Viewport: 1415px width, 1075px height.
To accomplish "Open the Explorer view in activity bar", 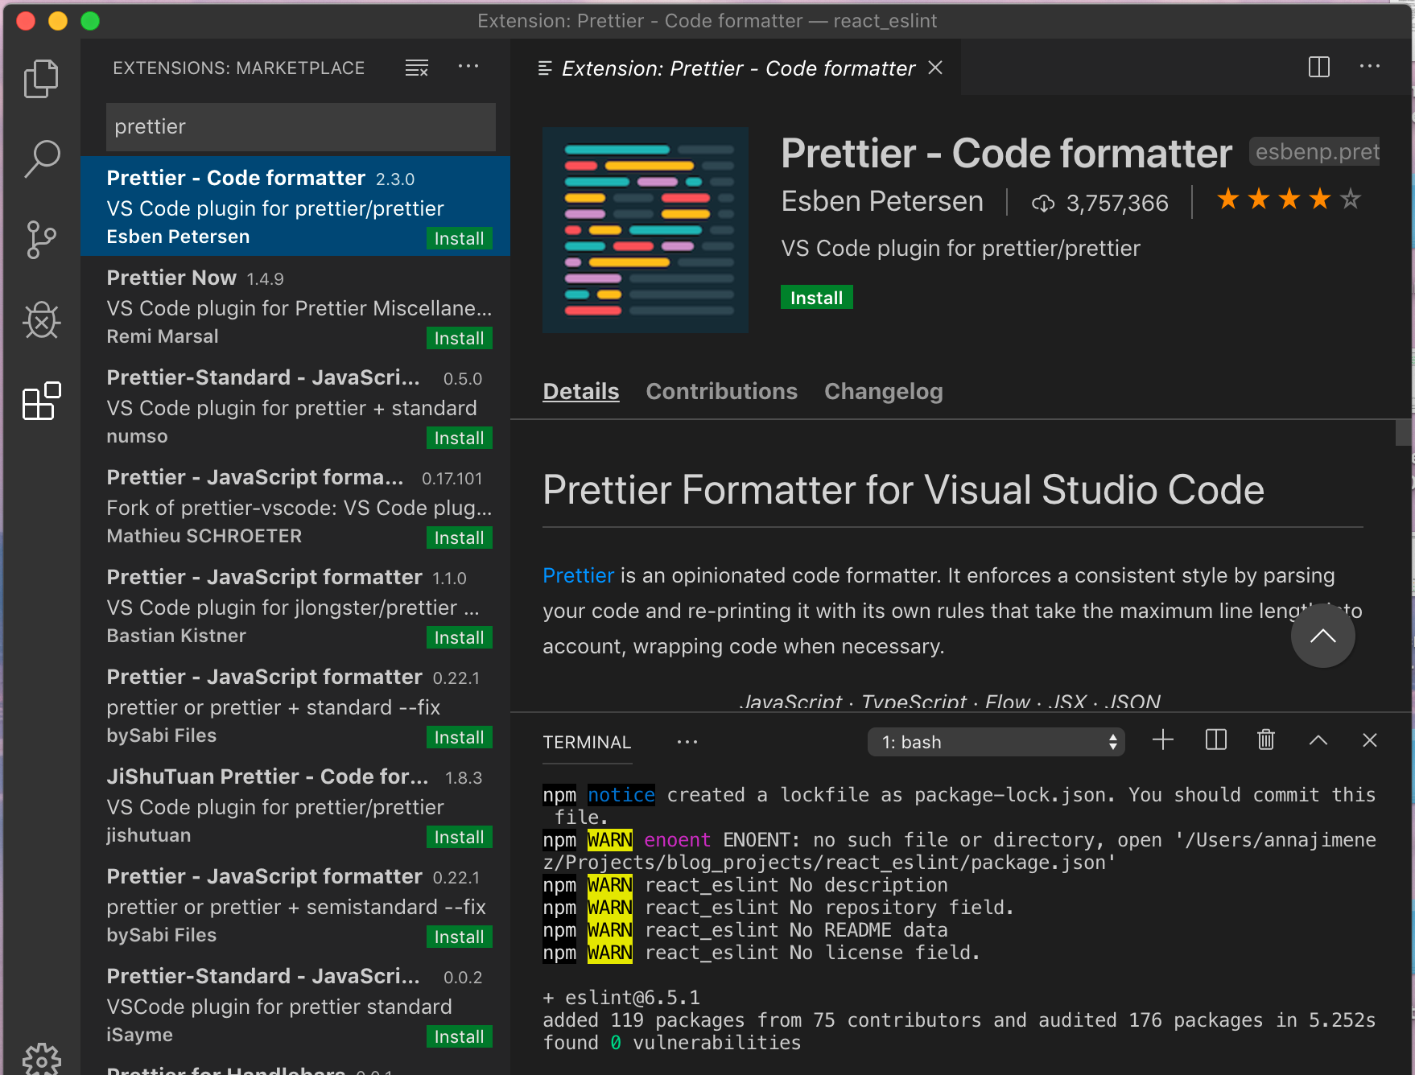I will point(41,79).
